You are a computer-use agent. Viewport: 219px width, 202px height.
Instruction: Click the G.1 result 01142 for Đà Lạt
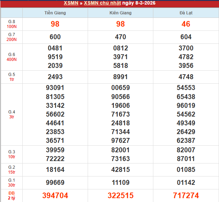click(186, 182)
